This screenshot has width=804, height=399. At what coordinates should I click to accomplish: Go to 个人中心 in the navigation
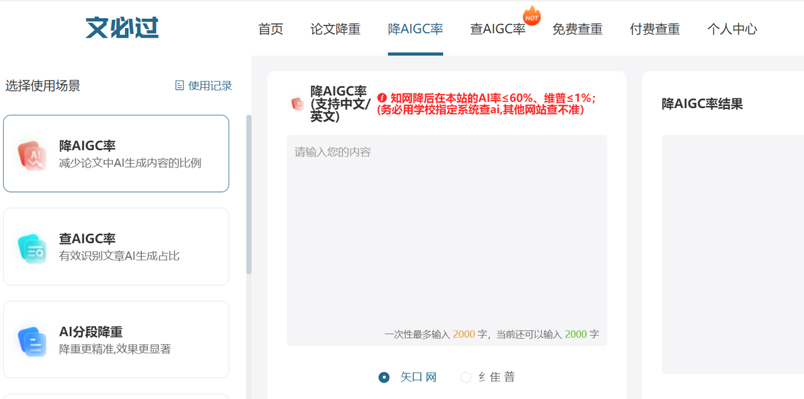pos(732,29)
